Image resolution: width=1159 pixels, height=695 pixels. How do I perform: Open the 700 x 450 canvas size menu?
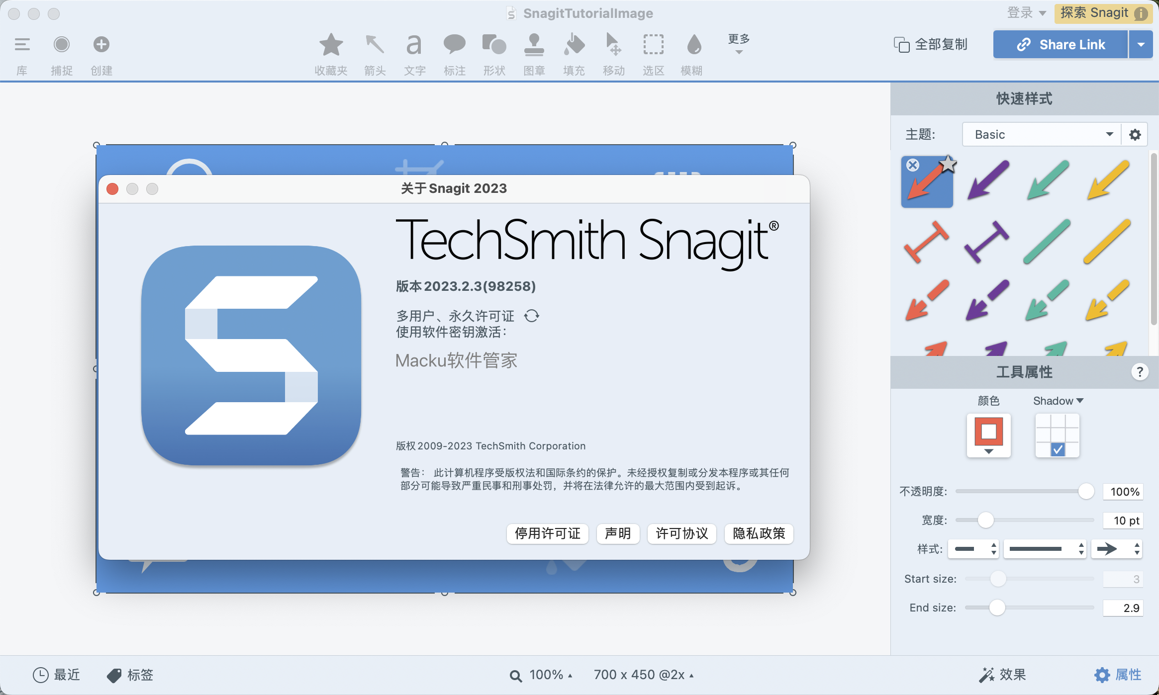644,675
